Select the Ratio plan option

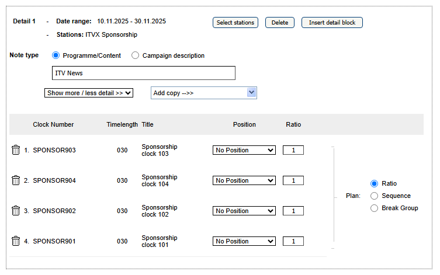pos(375,183)
